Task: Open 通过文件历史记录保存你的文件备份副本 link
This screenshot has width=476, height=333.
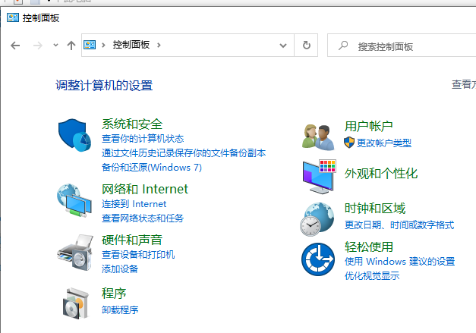Action: tap(184, 153)
